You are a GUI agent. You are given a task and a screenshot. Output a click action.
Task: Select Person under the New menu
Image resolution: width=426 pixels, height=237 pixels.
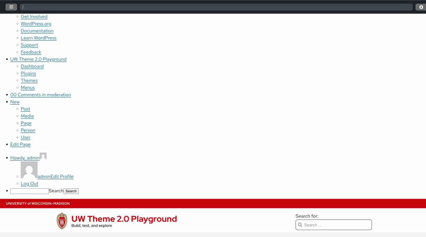[x=28, y=130]
